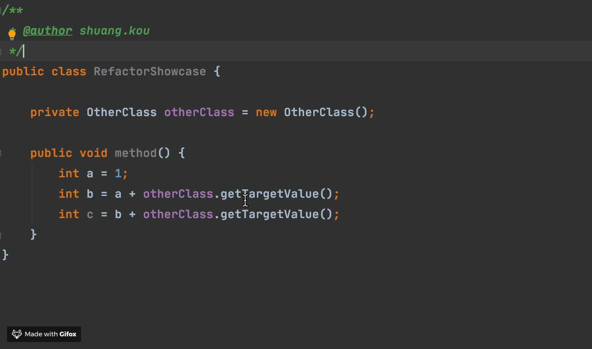Click fold end marker beside method's closing brace
This screenshot has height=349, width=592.
click(x=1, y=235)
